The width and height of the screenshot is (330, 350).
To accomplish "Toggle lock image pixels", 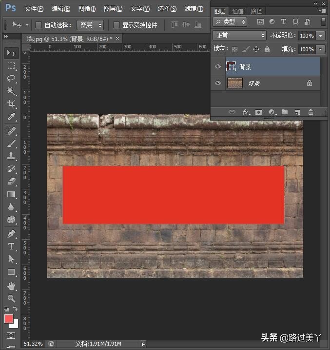I will click(246, 49).
